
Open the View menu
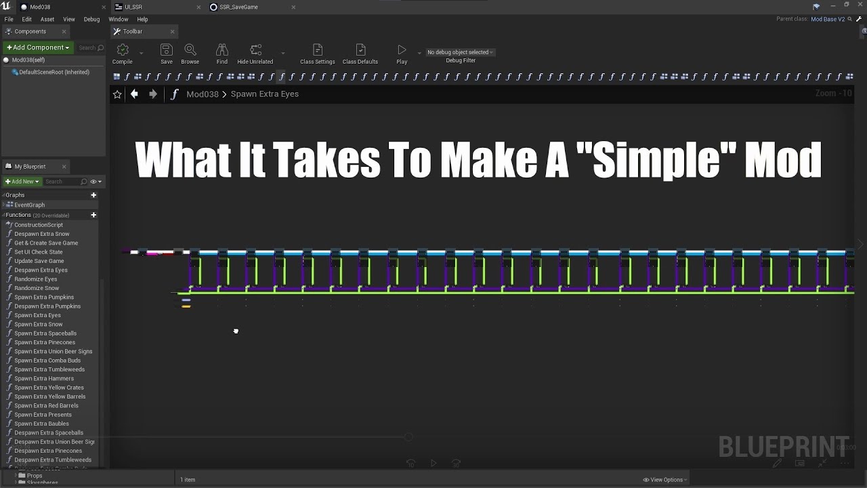(x=69, y=19)
